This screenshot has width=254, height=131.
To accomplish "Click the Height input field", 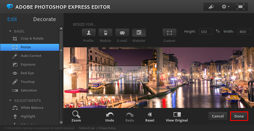I will (x=206, y=32).
